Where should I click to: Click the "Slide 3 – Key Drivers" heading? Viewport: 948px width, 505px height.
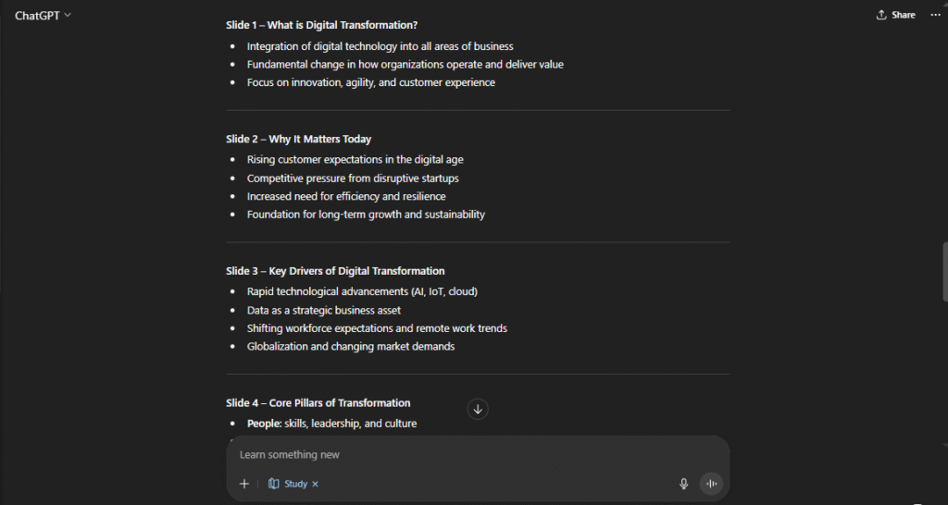coord(335,271)
